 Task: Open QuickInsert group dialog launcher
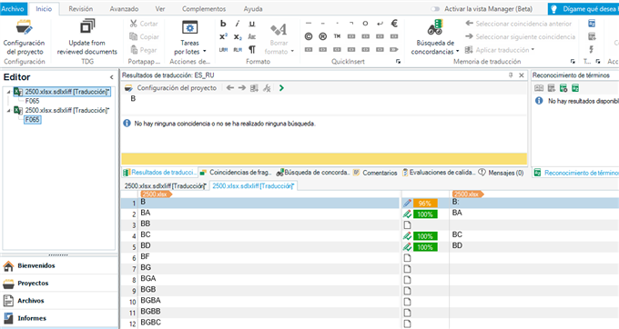point(398,62)
